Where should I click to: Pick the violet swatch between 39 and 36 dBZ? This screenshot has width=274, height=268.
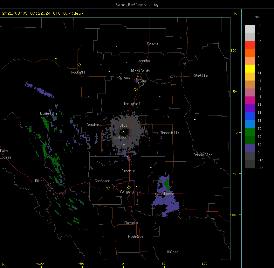(250, 109)
